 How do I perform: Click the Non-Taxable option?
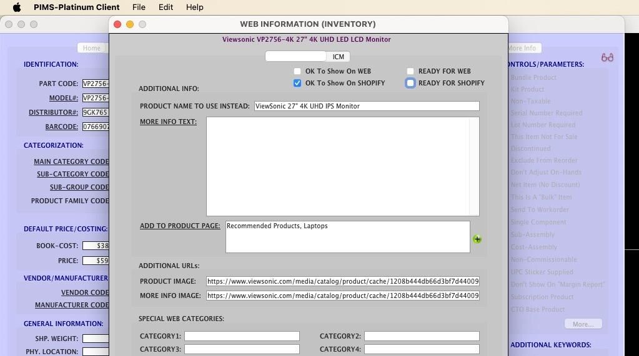tap(530, 101)
